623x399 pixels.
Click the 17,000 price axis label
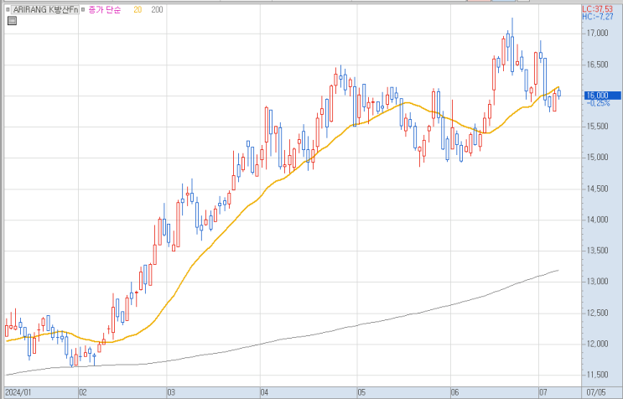point(597,33)
